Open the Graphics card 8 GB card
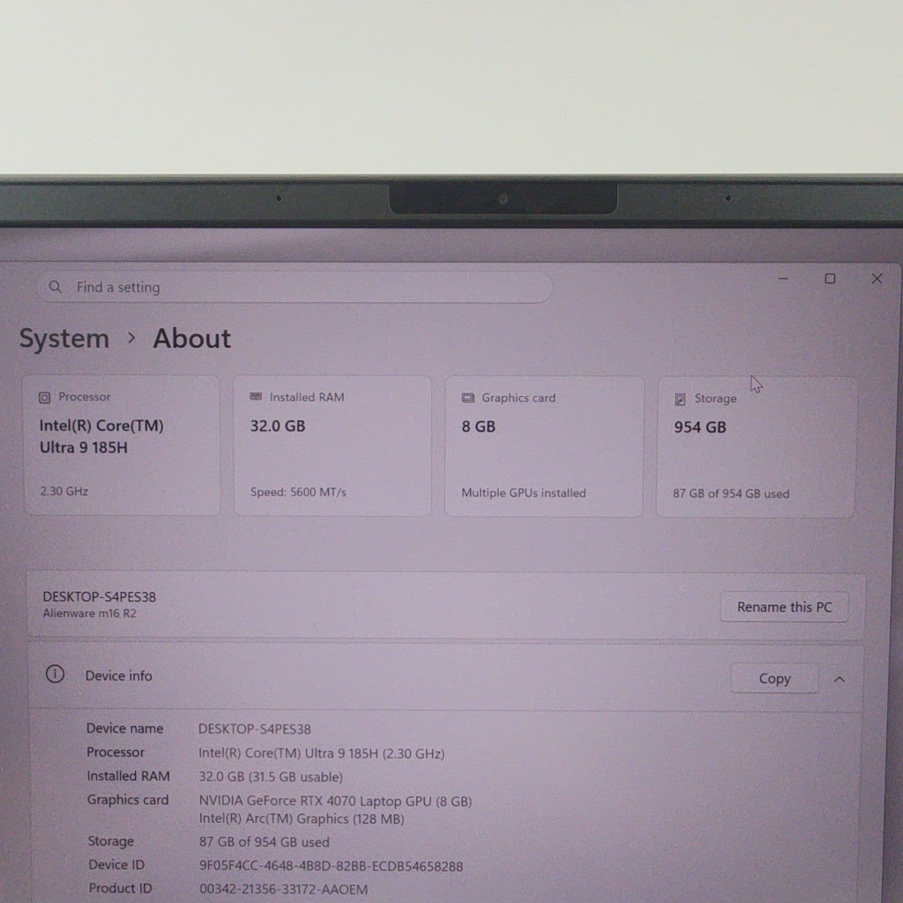The height and width of the screenshot is (903, 903). tap(544, 447)
